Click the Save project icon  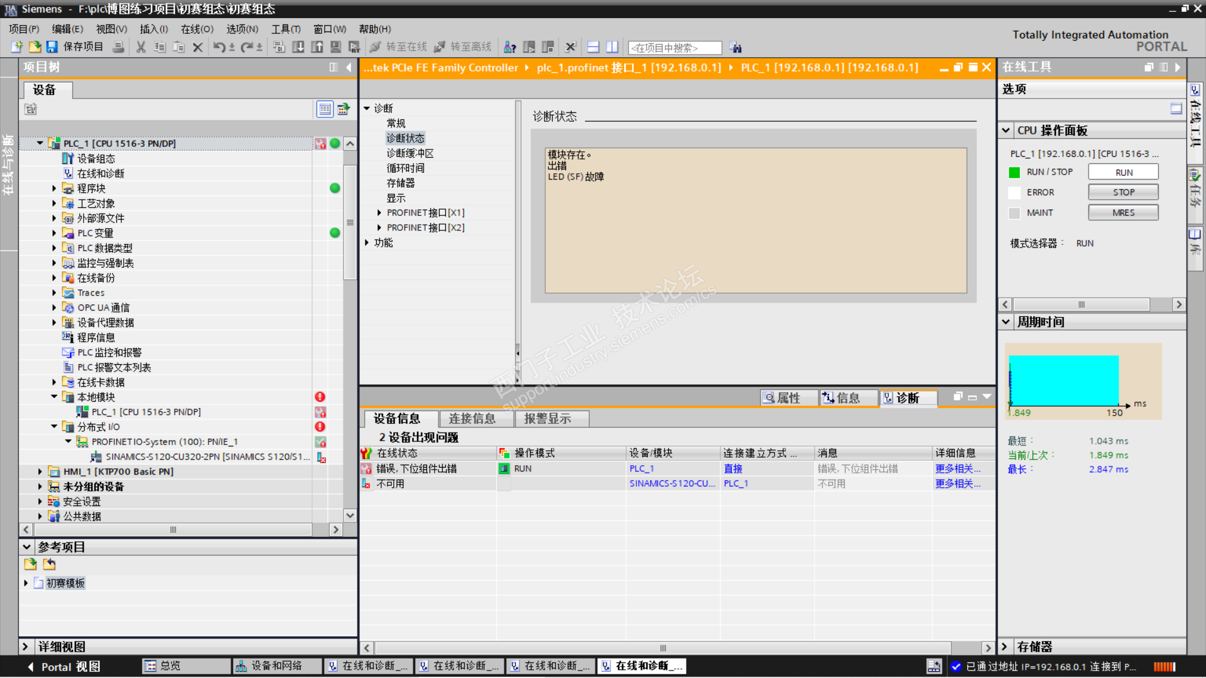[x=52, y=47]
